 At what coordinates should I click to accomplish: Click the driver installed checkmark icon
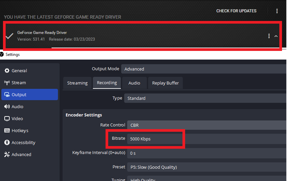(10, 36)
